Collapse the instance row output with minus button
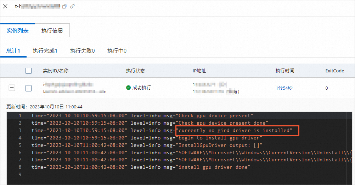Viewport: 355px width, 185px height. (12, 88)
